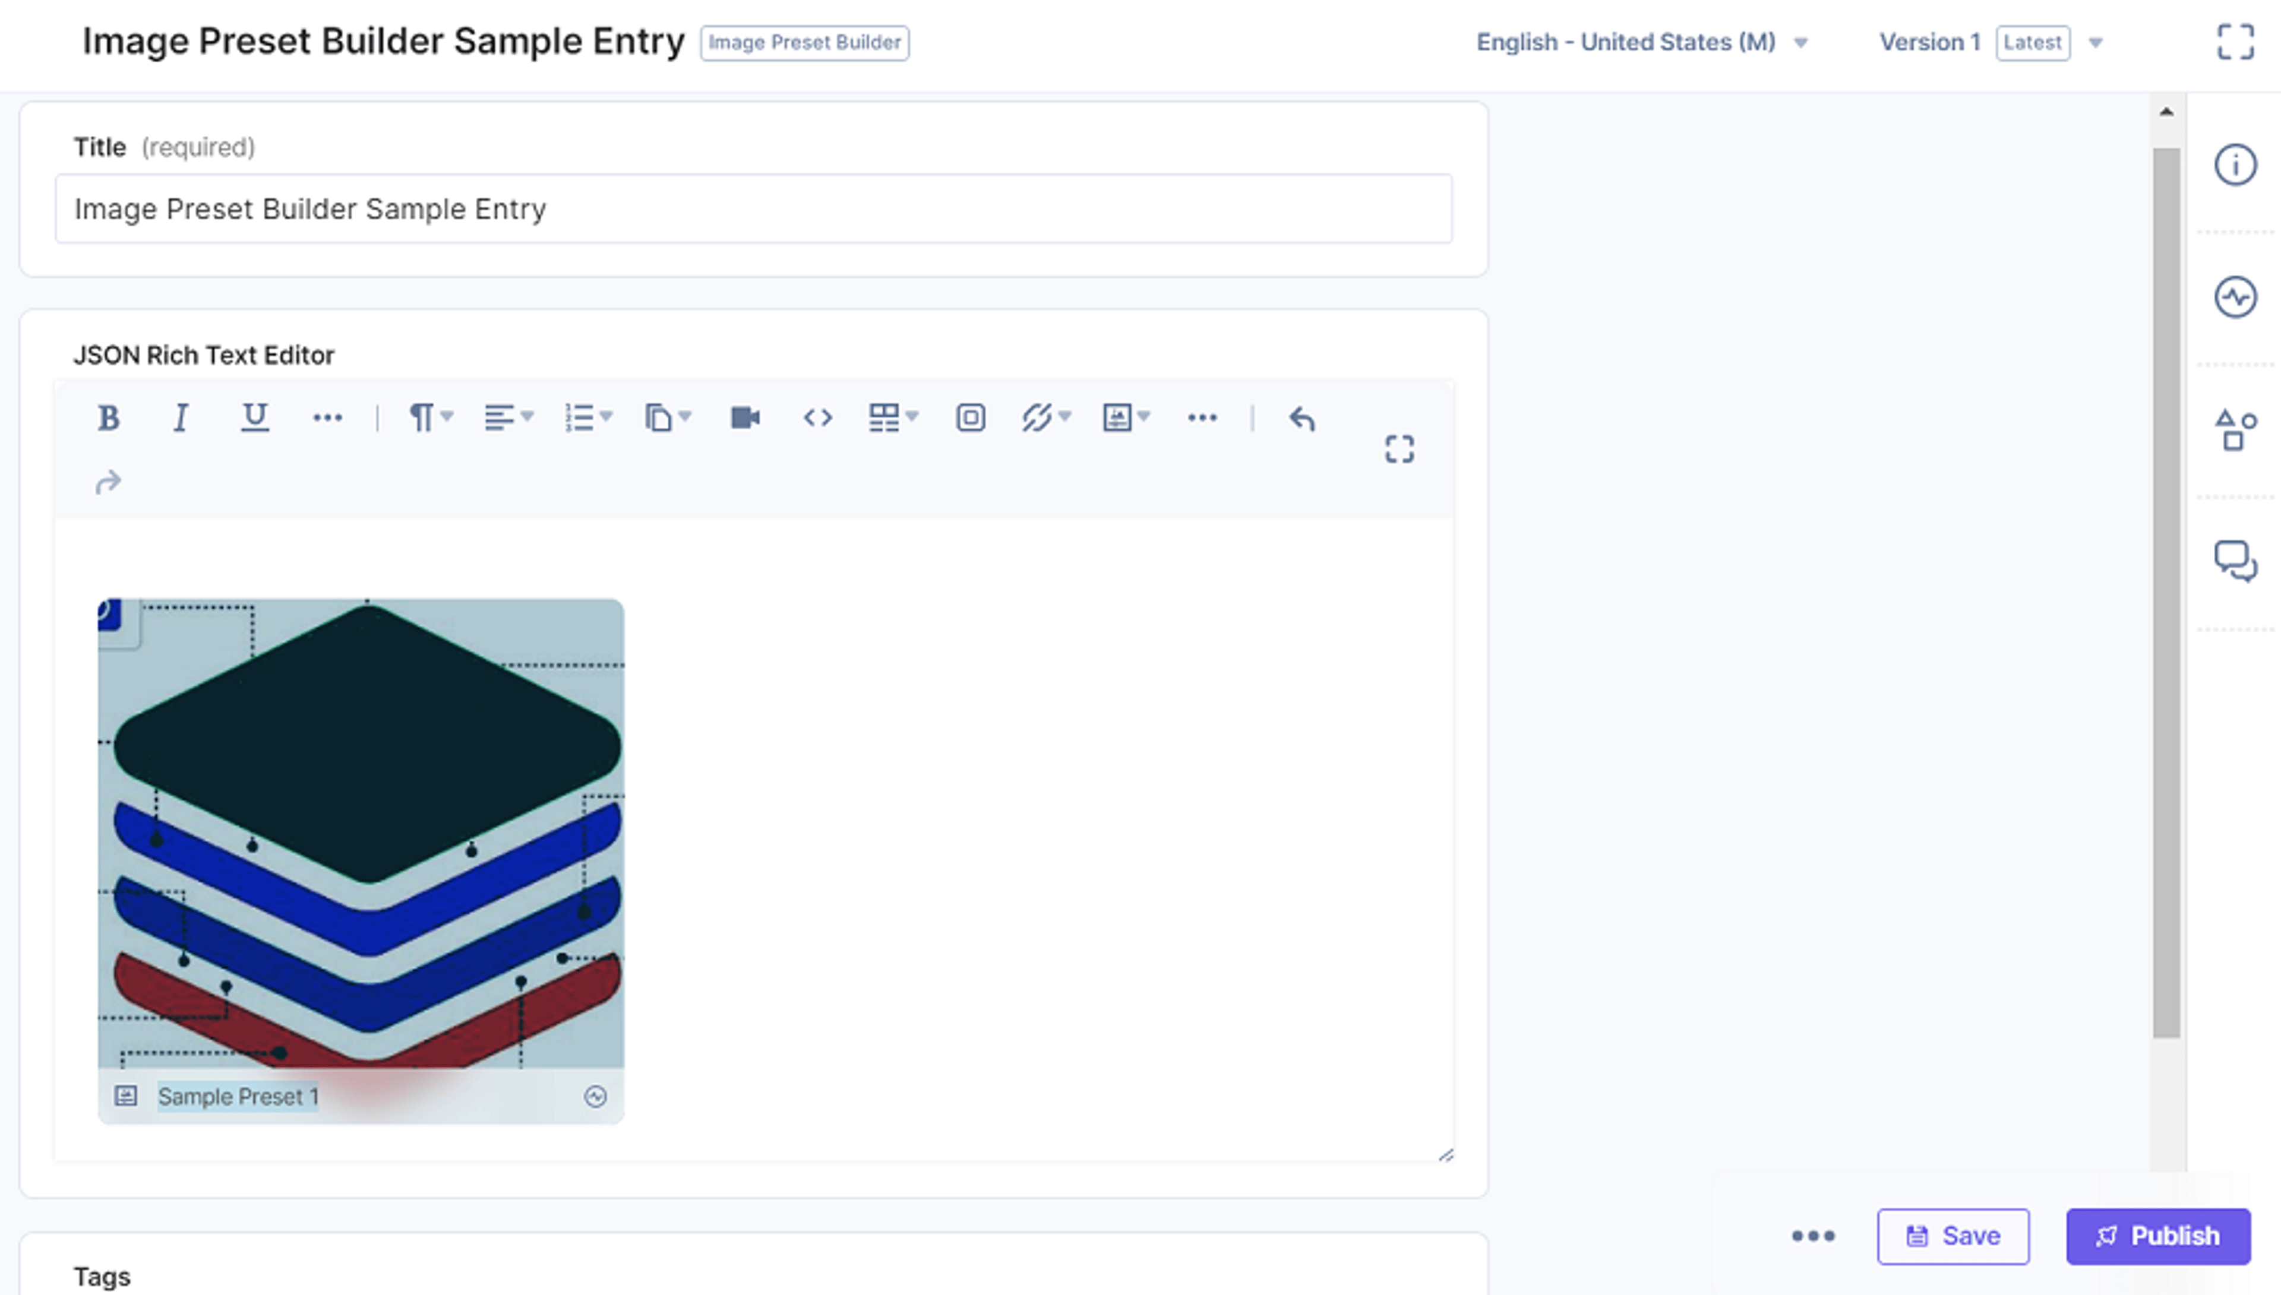Open entry information panel icon
The height and width of the screenshot is (1295, 2281).
[2235, 164]
